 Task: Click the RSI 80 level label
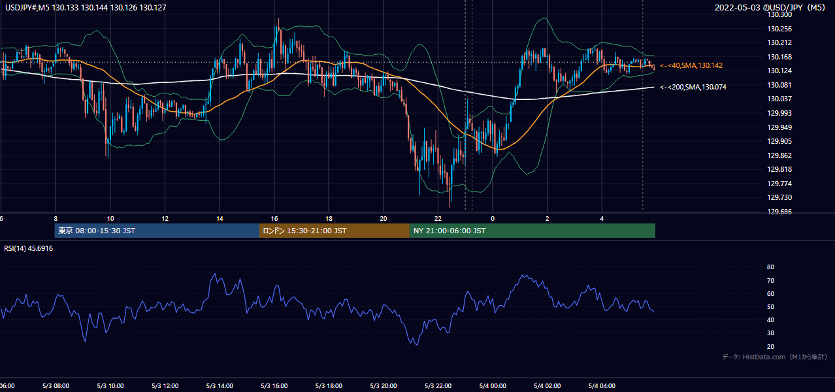(771, 267)
